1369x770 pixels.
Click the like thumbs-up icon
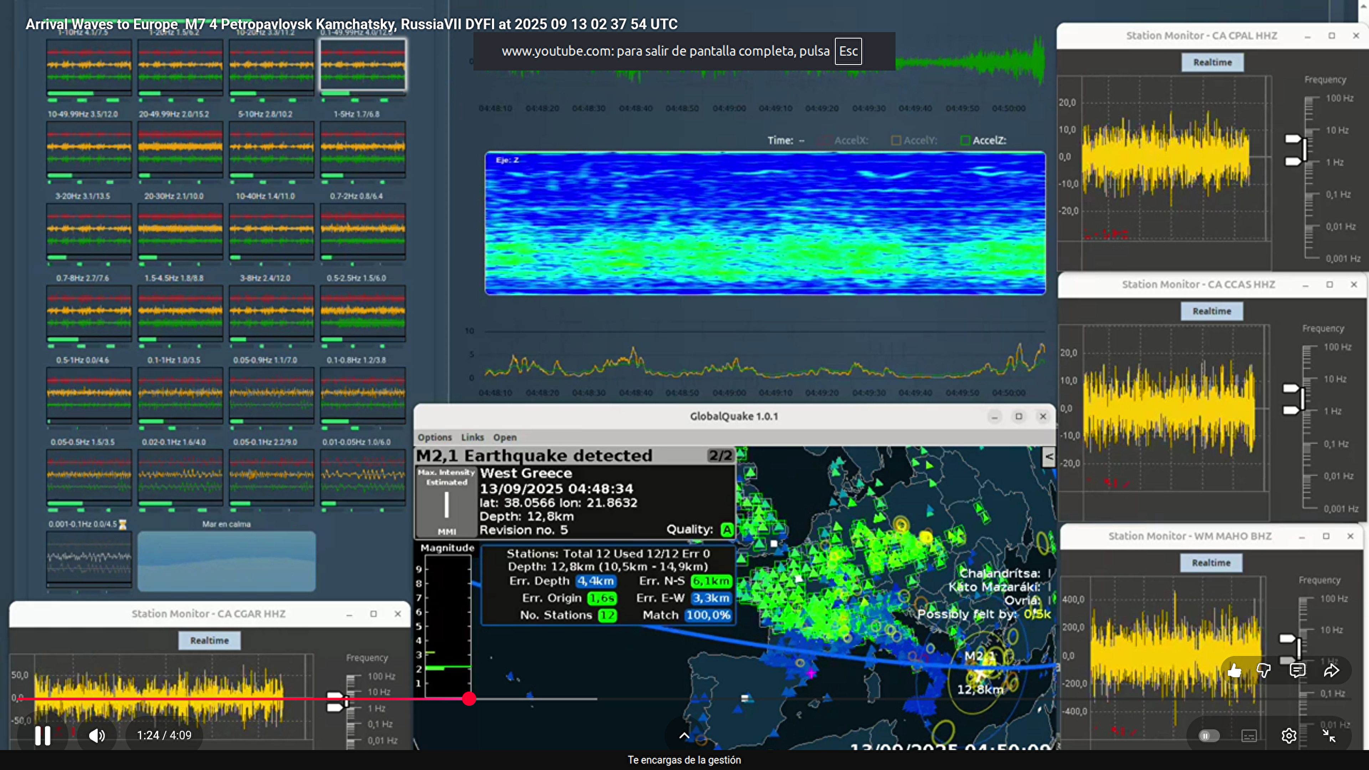1234,671
